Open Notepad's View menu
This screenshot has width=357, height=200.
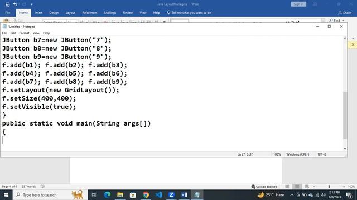point(36,33)
